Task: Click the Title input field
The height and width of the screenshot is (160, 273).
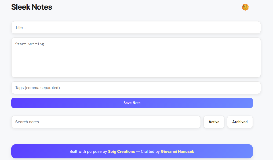Action: tap(136, 28)
